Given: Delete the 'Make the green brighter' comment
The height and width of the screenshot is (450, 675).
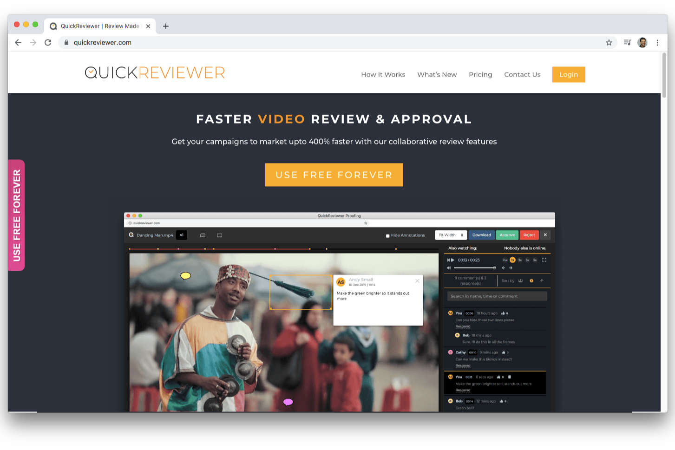Looking at the screenshot, I should 509,377.
